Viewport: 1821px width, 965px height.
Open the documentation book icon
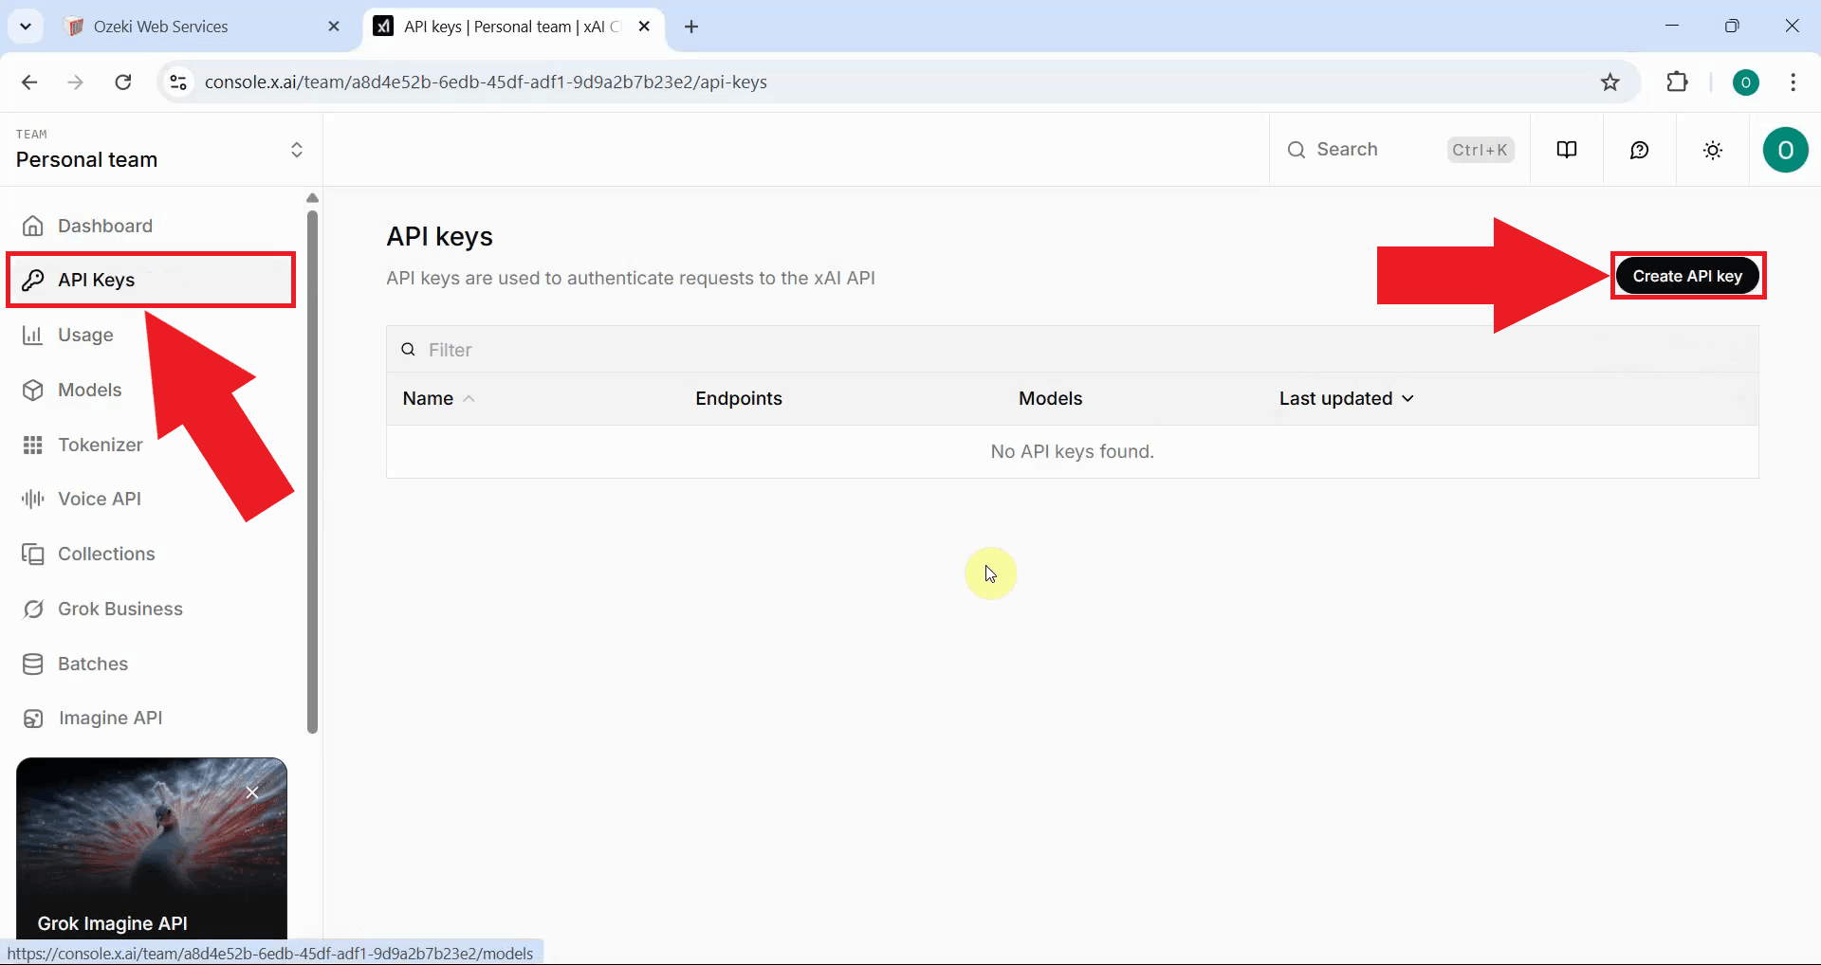click(x=1566, y=149)
